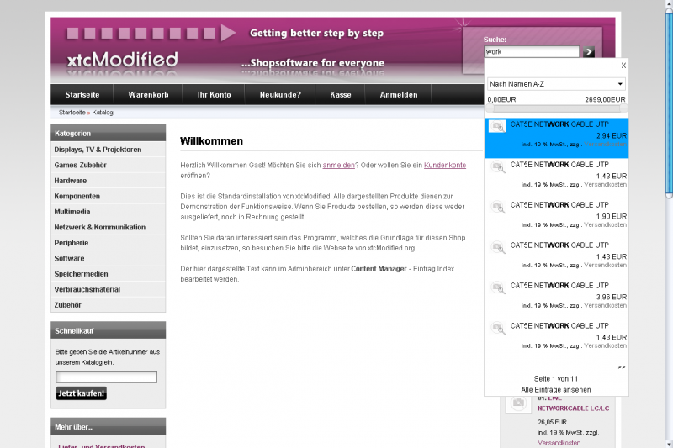Viewport: 673px width, 448px height.
Task: Open the Warenkorb nav menu item
Action: 148,95
